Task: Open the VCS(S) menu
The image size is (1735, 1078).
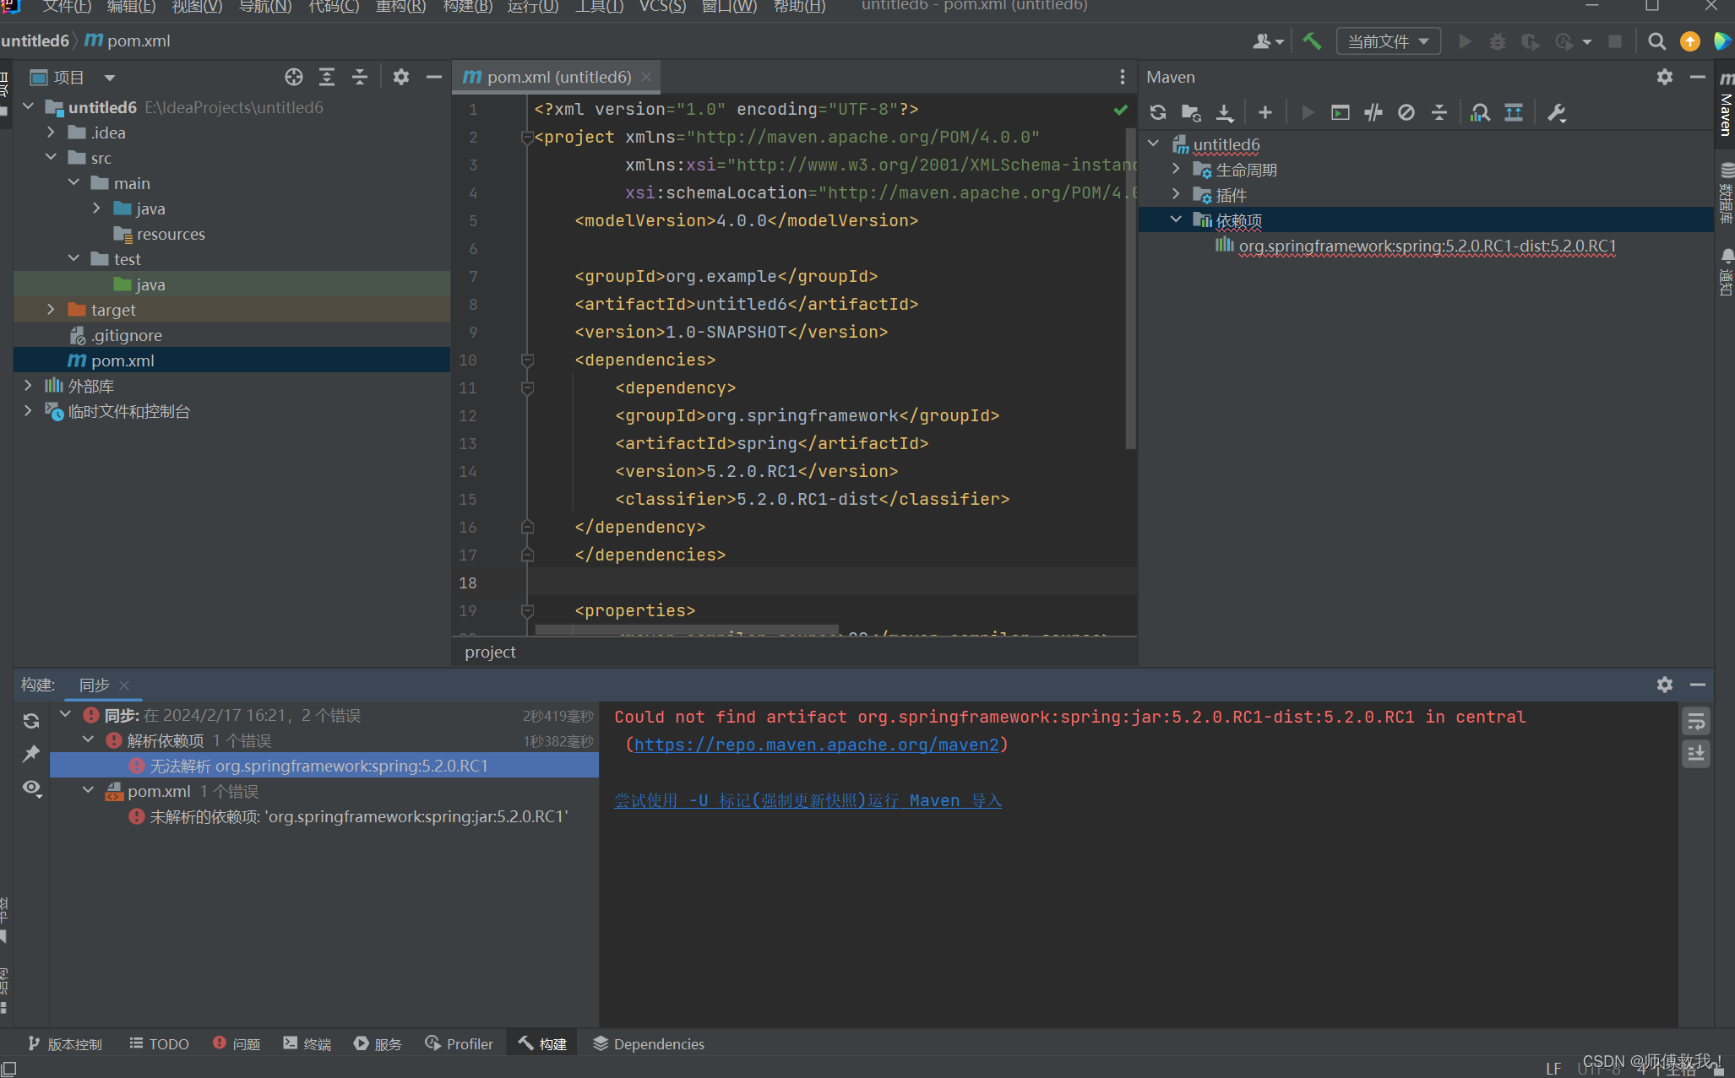Action: tap(662, 7)
